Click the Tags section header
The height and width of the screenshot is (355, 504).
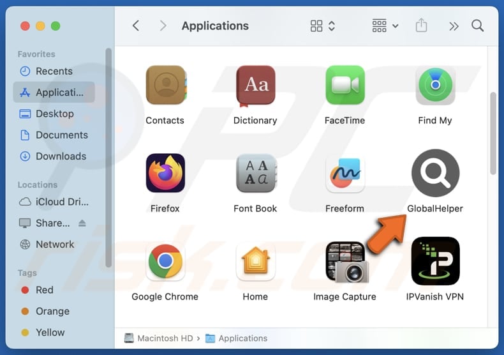point(27,273)
